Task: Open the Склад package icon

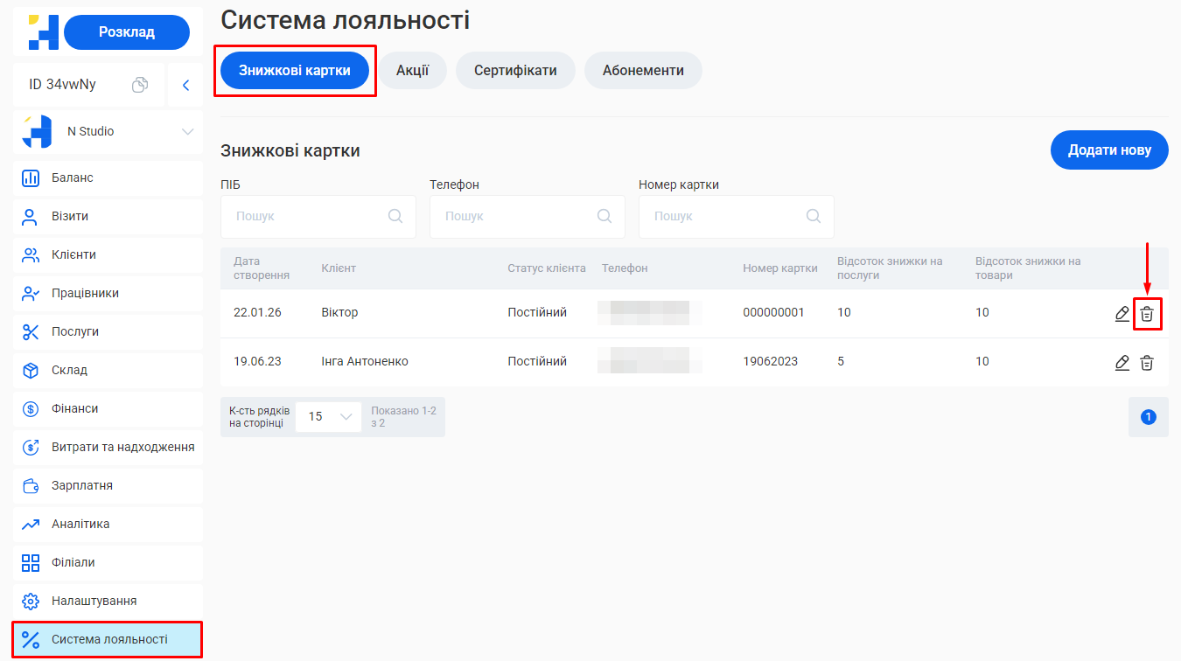Action: (x=31, y=370)
